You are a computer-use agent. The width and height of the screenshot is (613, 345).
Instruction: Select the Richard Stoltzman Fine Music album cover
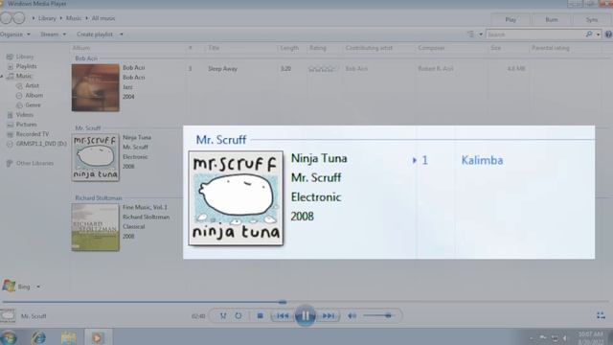[96, 227]
